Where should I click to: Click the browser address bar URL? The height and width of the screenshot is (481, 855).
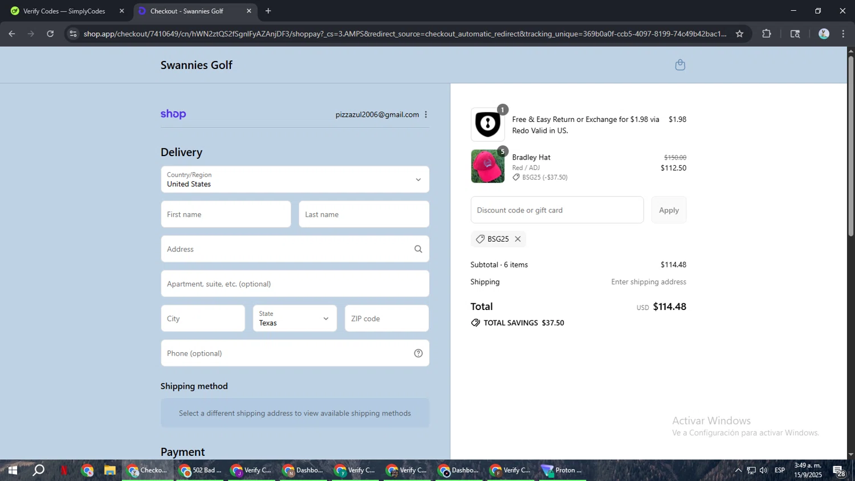[x=405, y=34]
